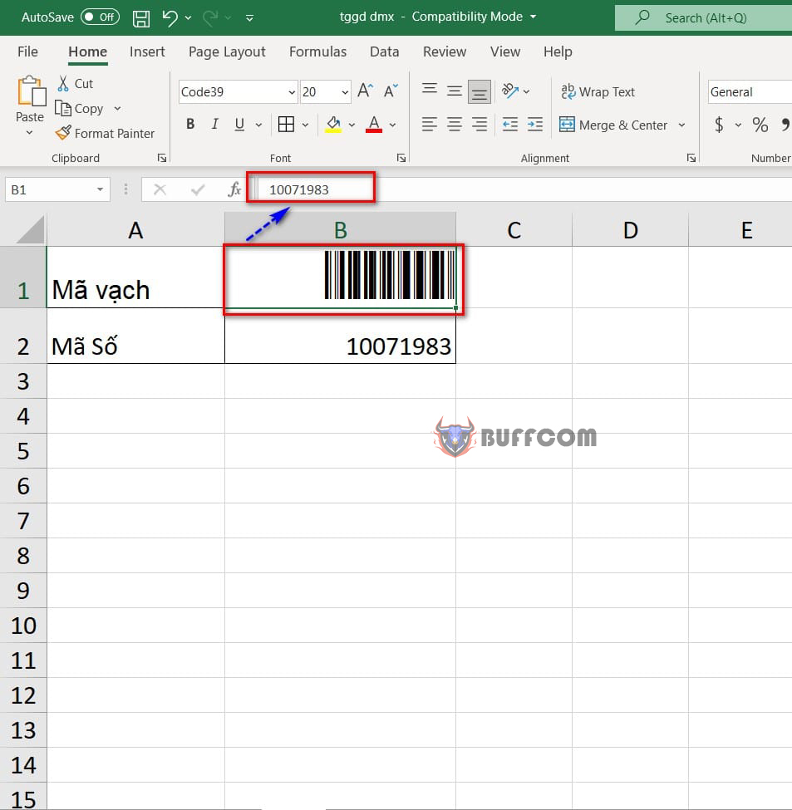Click Increase Indent icon
The width and height of the screenshot is (792, 810).
535,125
